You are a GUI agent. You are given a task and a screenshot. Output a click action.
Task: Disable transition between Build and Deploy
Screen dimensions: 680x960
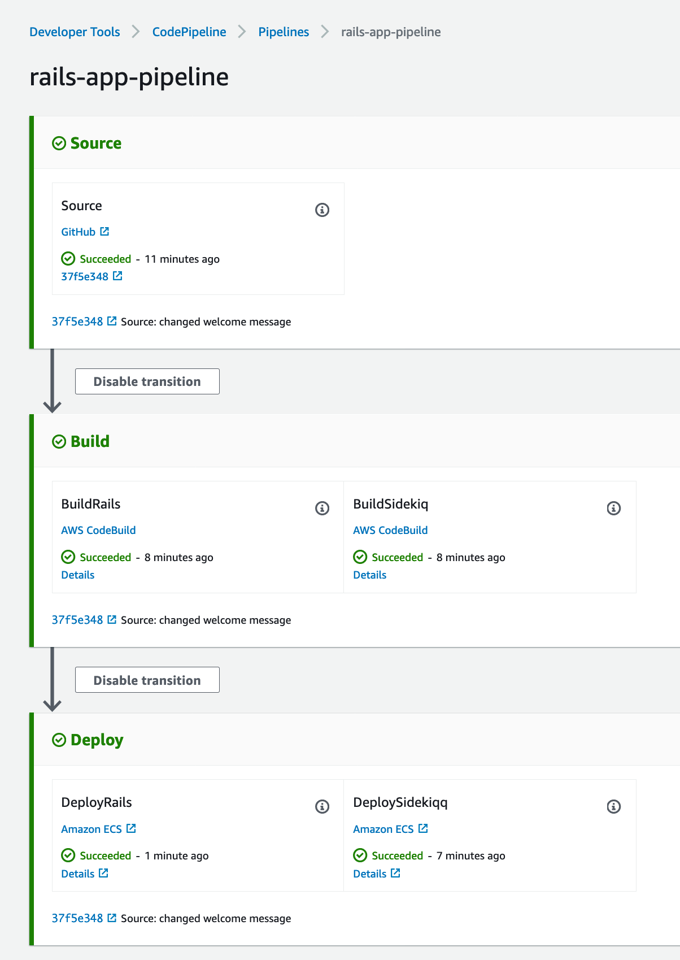coord(147,680)
